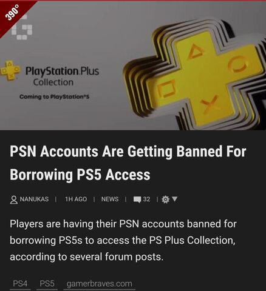This screenshot has width=266, height=291.
Task: Click the pixelated site logo in image
Action: tap(22, 28)
